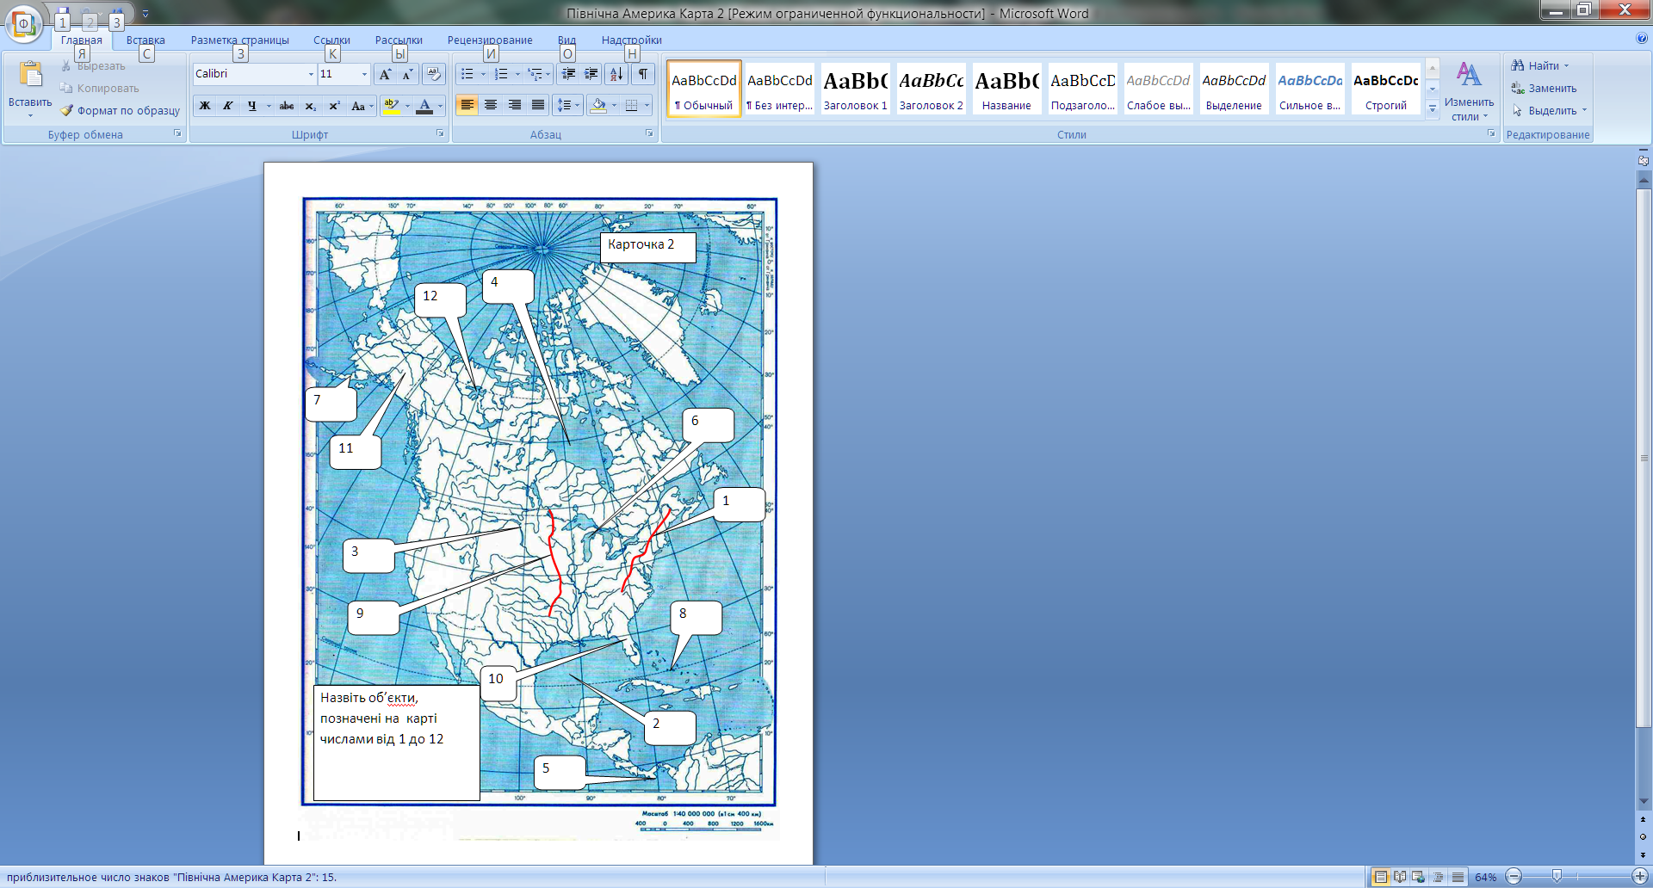The height and width of the screenshot is (888, 1653).
Task: Click the zoom slider handle
Action: [x=1557, y=877]
